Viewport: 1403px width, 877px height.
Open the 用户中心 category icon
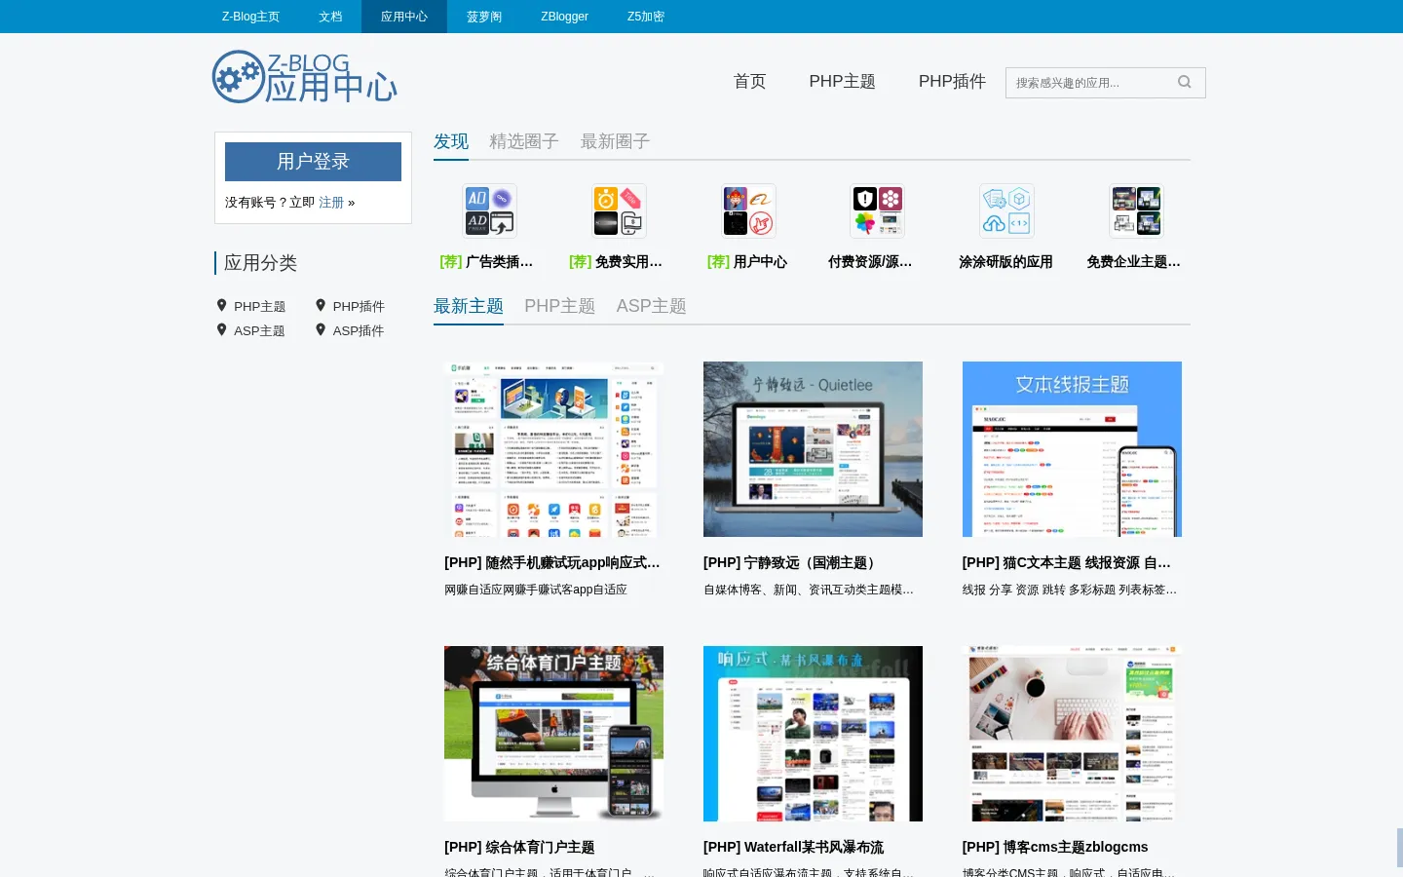coord(748,210)
